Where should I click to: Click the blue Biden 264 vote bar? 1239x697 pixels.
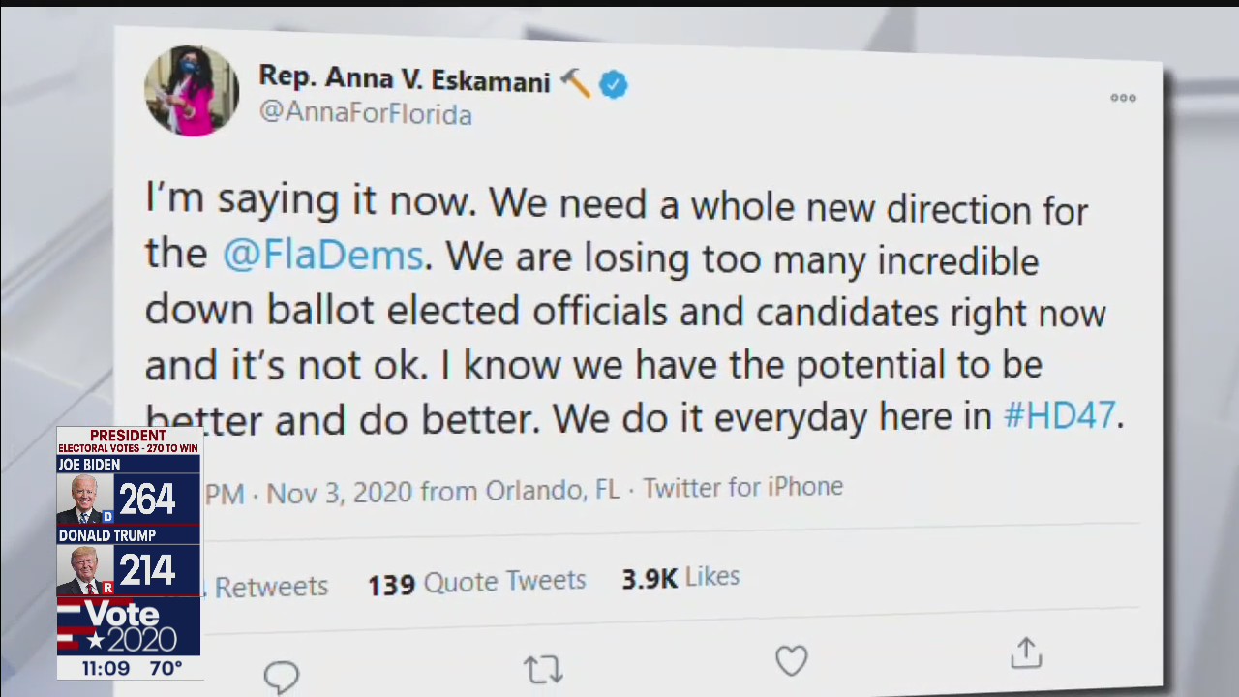(145, 497)
